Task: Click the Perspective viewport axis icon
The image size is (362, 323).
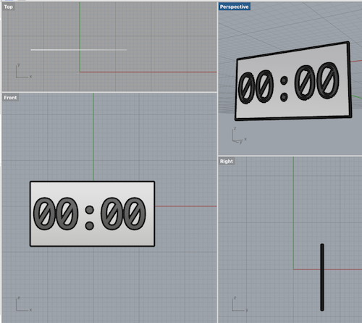Action: click(240, 135)
